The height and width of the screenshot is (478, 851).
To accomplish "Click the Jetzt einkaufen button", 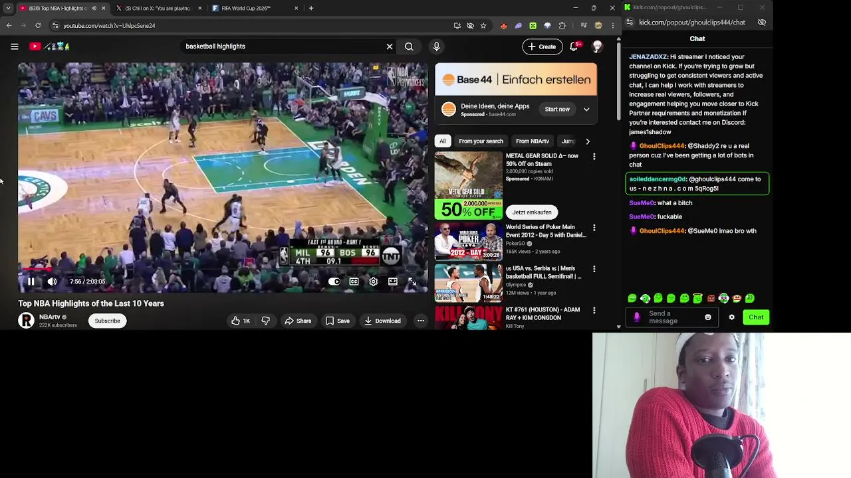I will point(532,212).
